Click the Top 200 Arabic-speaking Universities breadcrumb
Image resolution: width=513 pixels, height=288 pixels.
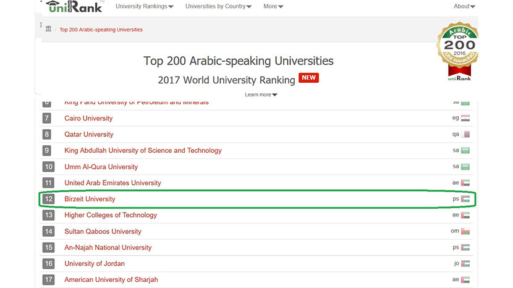tap(101, 30)
